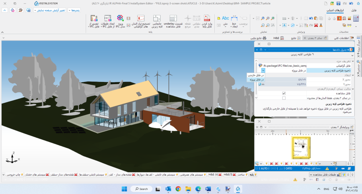Click the yellow 2D editor floor thumbnail

click(302, 147)
